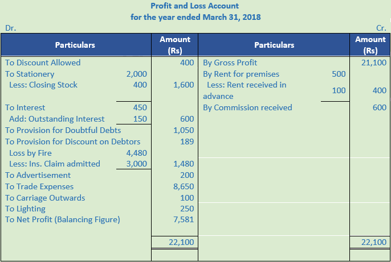Click the 7,581 net profit amount
This screenshot has width=391, height=262.
point(182,220)
